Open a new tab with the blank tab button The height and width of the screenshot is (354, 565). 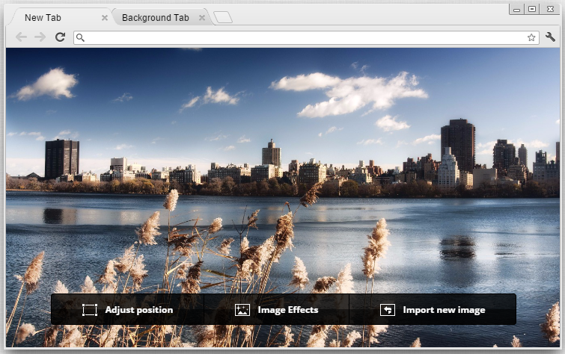click(x=223, y=17)
